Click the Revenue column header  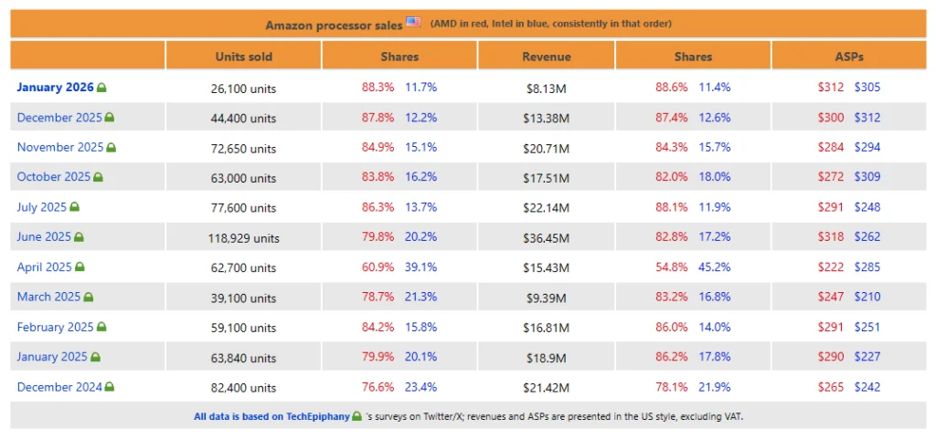(x=547, y=57)
